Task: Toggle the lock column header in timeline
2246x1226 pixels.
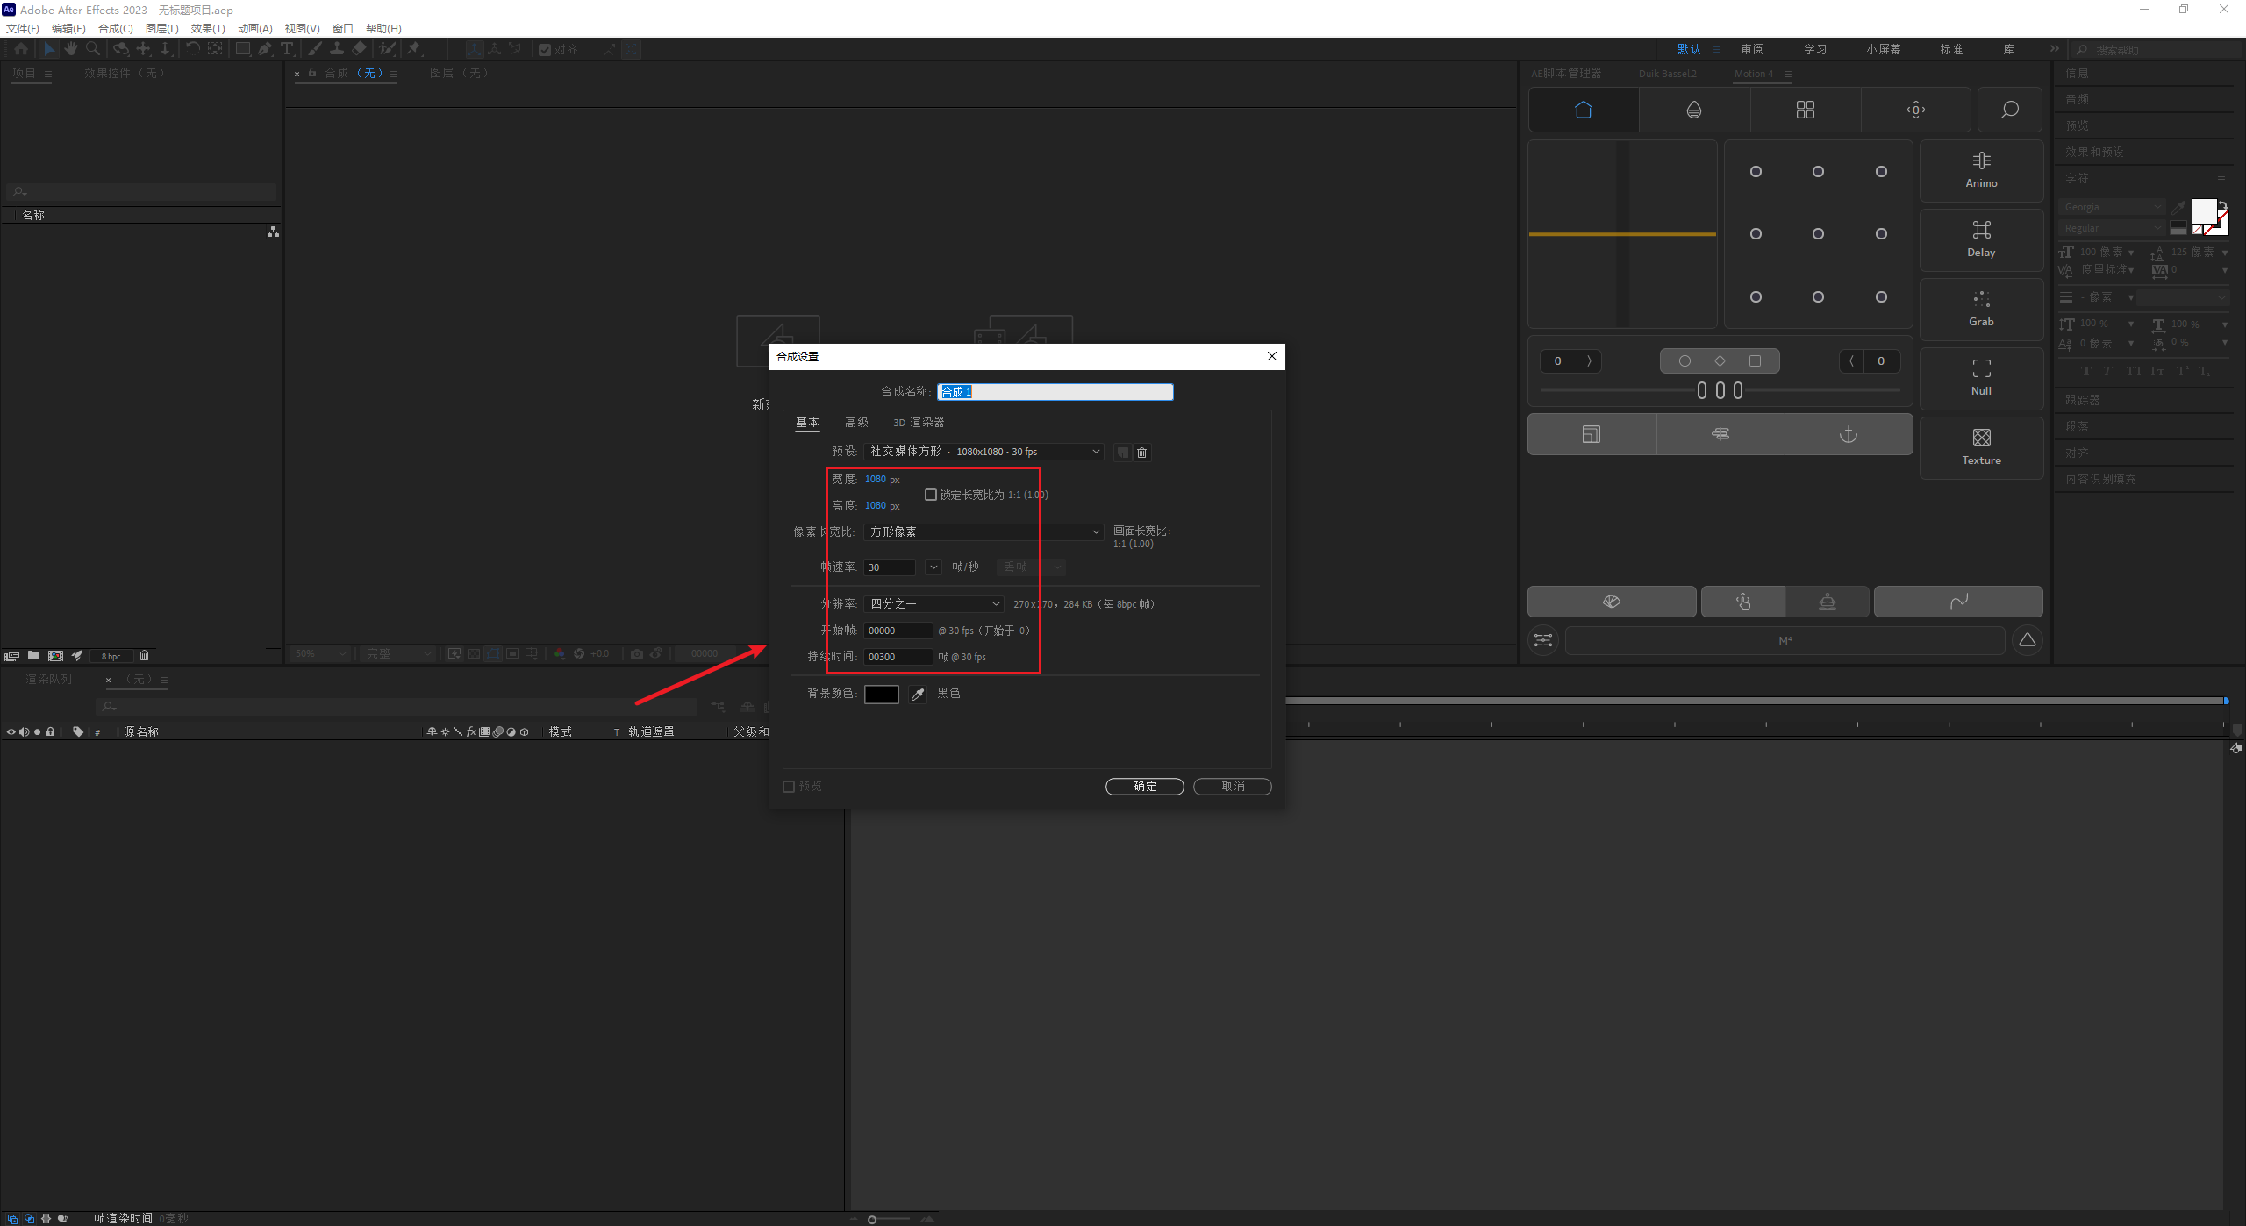Action: tap(51, 731)
